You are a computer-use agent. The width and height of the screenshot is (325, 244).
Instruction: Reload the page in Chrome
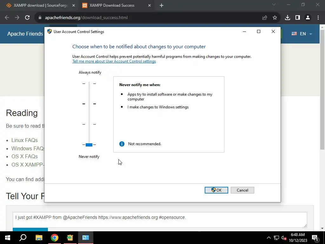(27, 18)
